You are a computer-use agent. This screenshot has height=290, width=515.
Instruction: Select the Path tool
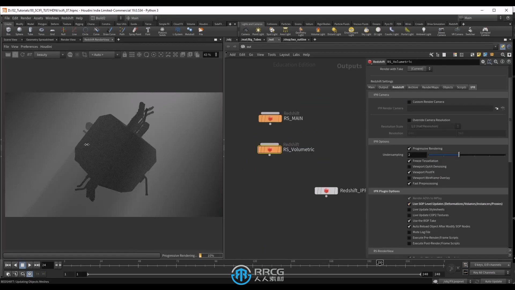pos(122,31)
